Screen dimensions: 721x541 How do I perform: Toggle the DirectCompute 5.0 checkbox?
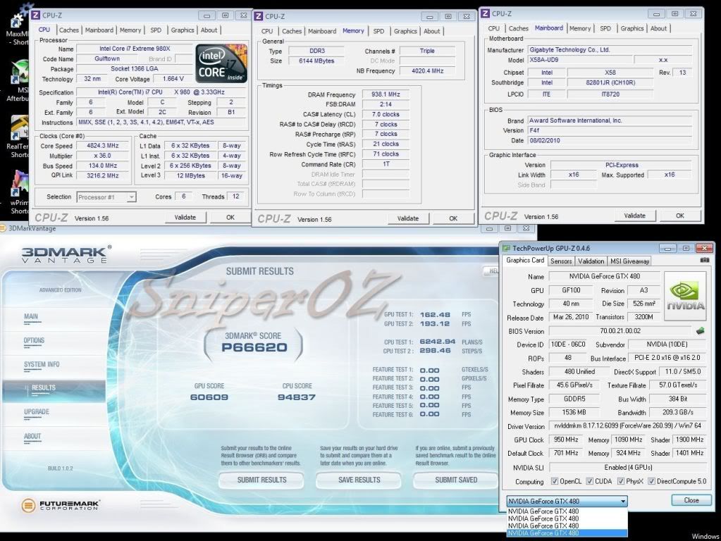[x=651, y=482]
